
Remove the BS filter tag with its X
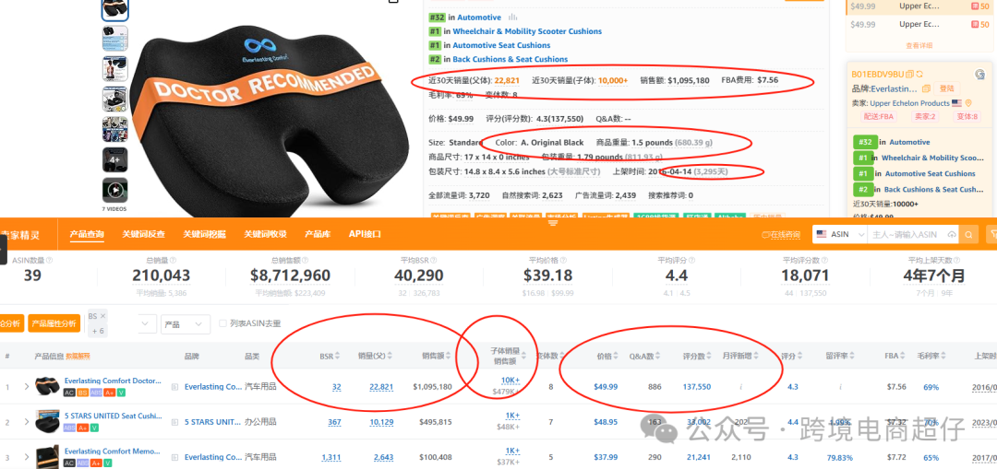coord(103,315)
